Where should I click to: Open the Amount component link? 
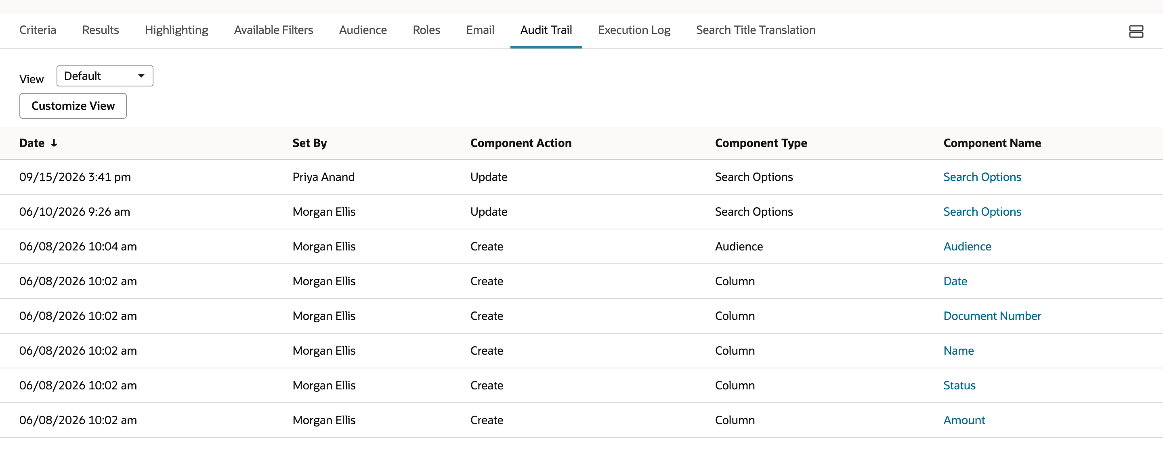click(x=964, y=421)
